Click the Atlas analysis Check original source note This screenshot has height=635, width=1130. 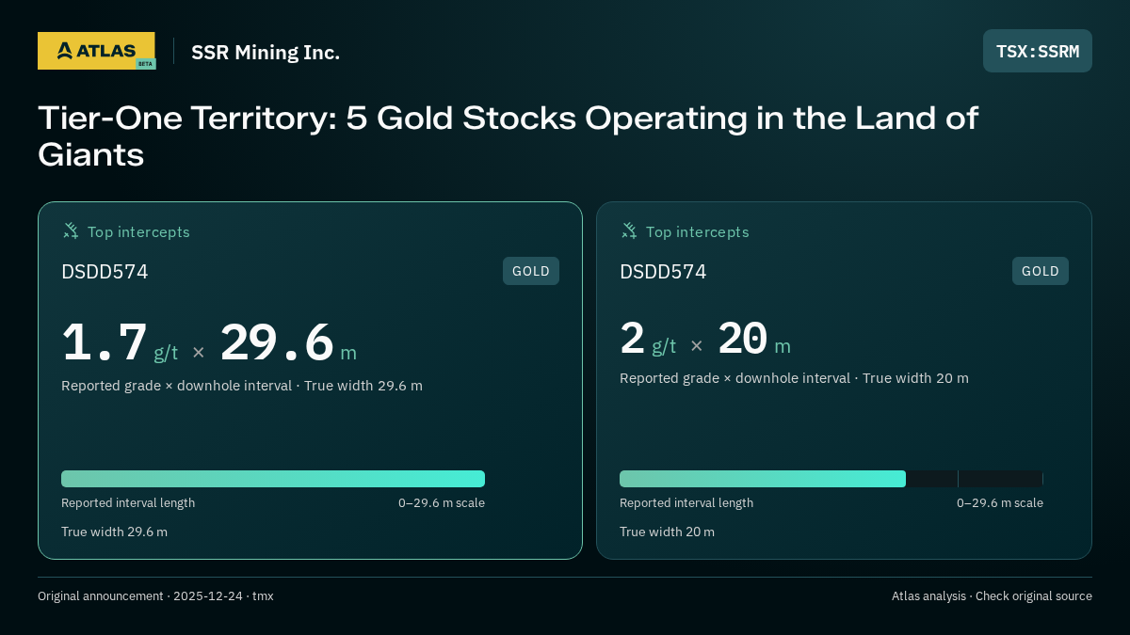coord(992,596)
